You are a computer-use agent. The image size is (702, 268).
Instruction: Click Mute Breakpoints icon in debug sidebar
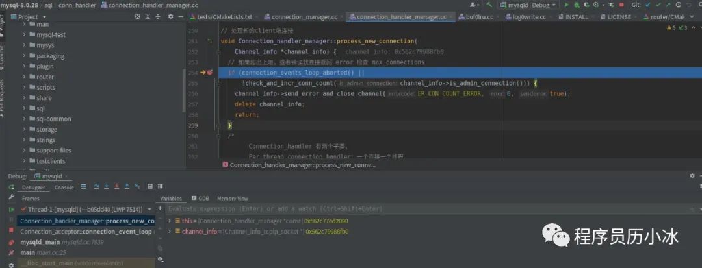coord(11,253)
